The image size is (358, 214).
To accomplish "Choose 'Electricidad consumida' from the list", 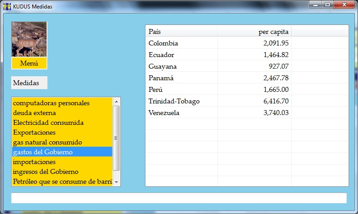I will [48, 123].
